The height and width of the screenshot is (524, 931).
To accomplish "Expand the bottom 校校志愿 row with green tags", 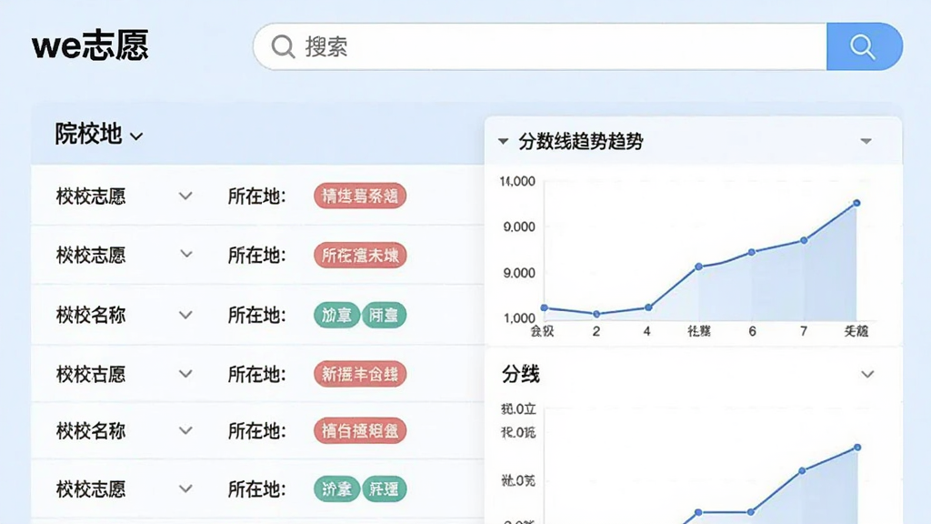I will [185, 489].
